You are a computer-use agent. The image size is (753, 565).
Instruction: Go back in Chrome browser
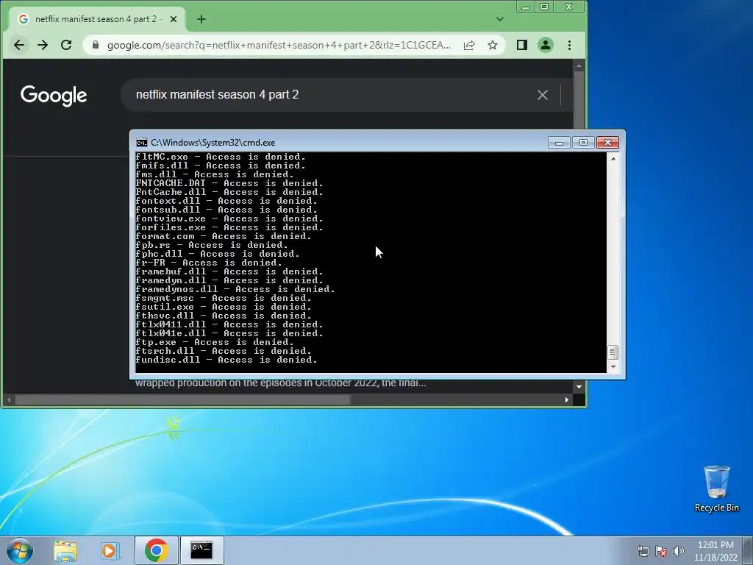(x=19, y=45)
